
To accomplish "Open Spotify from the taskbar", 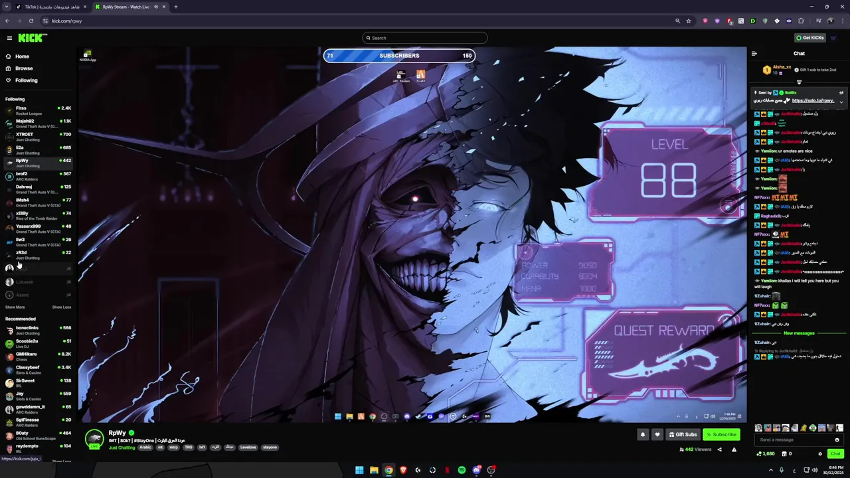I will pos(462,470).
